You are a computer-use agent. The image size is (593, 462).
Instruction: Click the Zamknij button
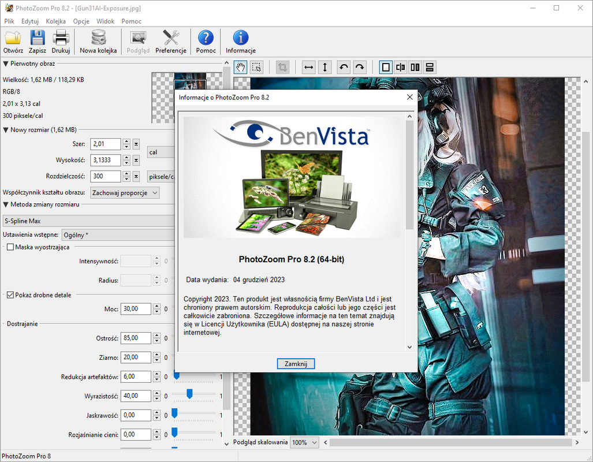(296, 364)
